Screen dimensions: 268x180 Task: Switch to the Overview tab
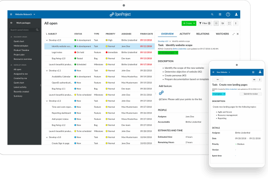click(167, 34)
